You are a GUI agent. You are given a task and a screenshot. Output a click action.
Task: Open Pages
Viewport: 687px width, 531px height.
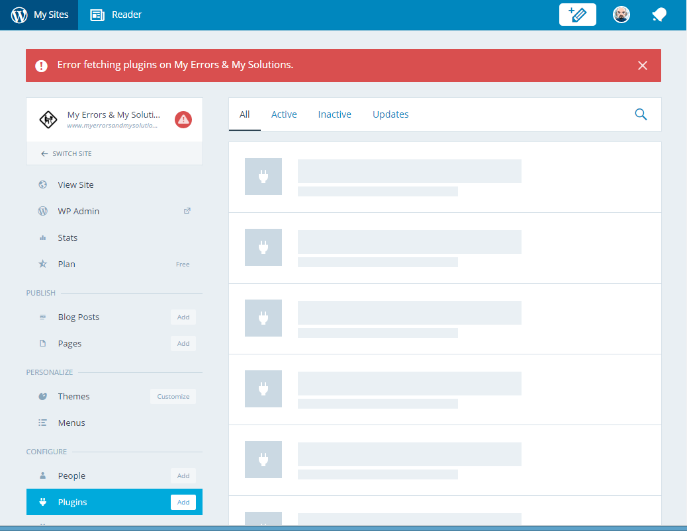[x=69, y=344]
